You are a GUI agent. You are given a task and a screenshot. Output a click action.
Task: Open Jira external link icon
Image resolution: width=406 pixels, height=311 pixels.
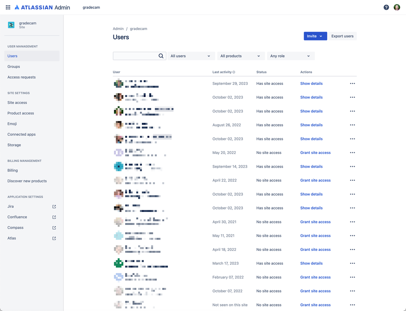(54, 207)
